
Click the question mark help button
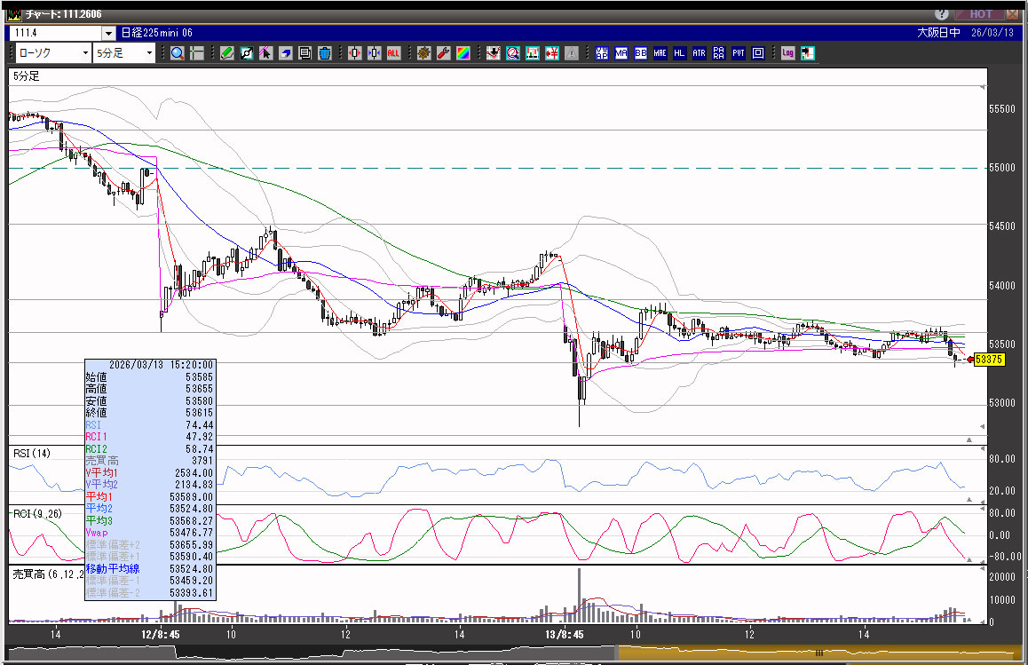(x=942, y=14)
